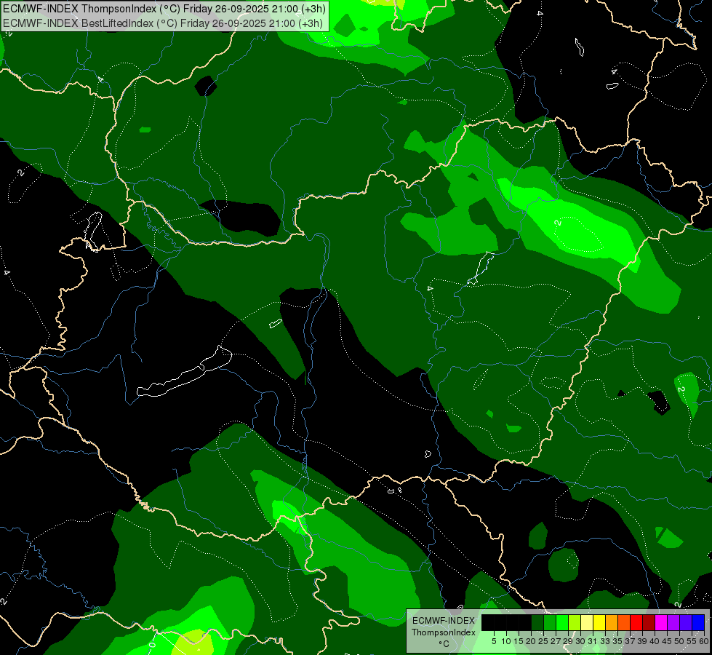Image resolution: width=712 pixels, height=655 pixels.
Task: Click the legend tick label 40
Action: click(x=655, y=641)
